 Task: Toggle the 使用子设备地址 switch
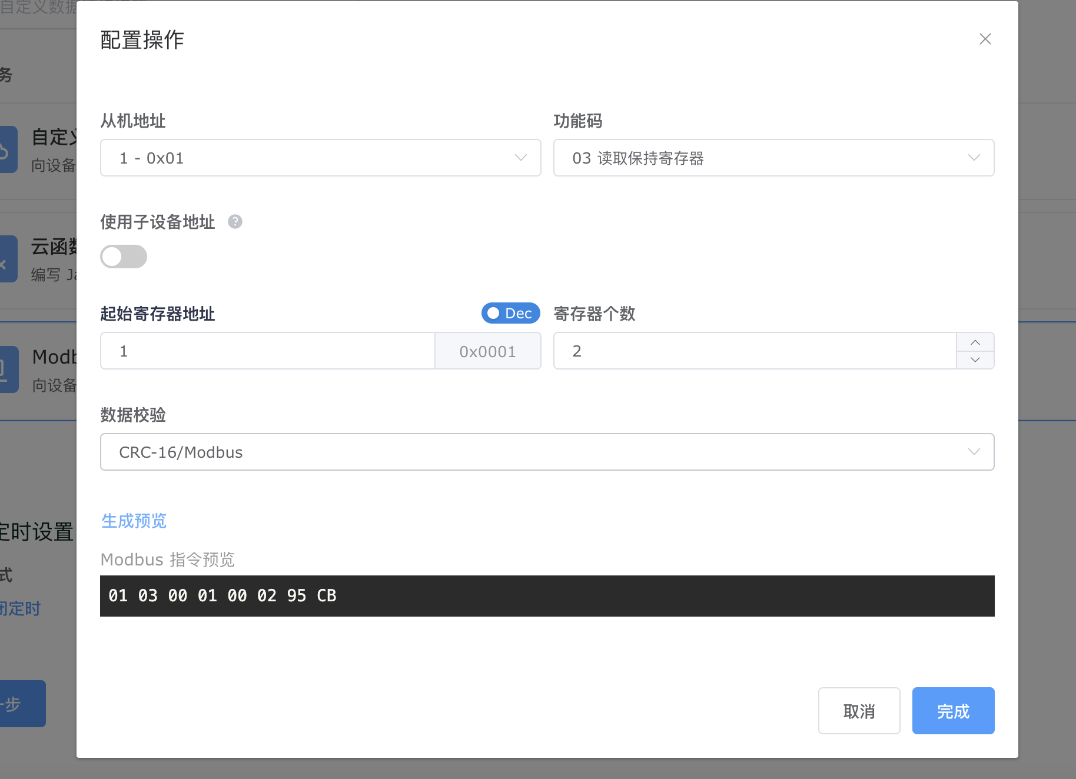124,257
